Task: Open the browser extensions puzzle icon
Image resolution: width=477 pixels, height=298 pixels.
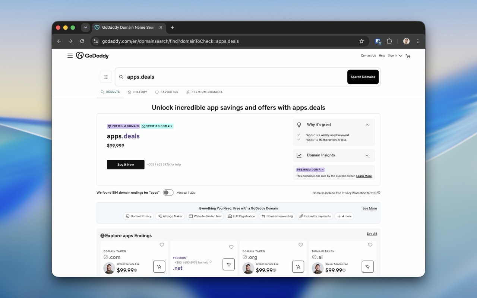Action: (x=389, y=41)
